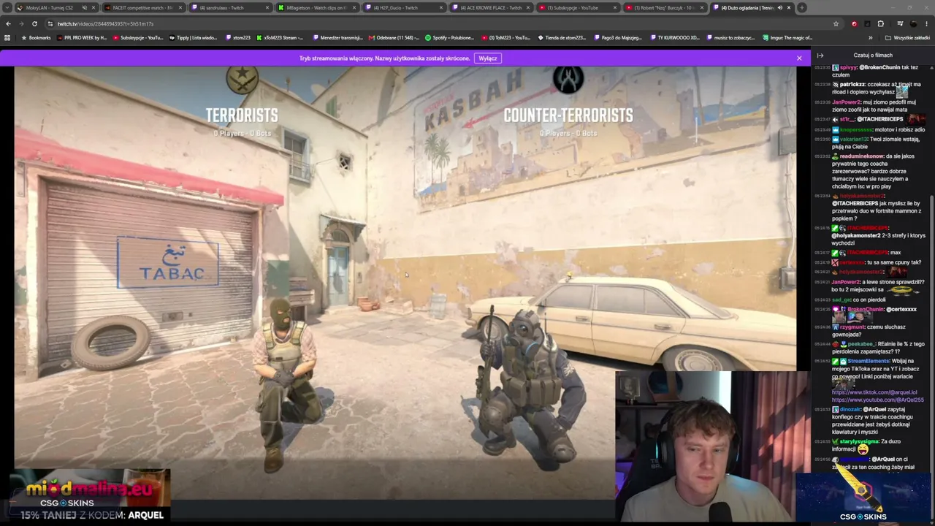
Task: Open the tab search dropdown
Action: click(x=8, y=7)
